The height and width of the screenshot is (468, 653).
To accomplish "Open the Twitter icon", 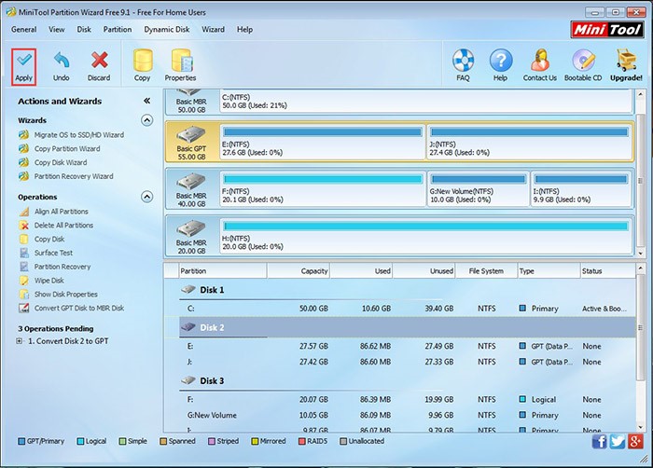I will pyautogui.click(x=618, y=441).
